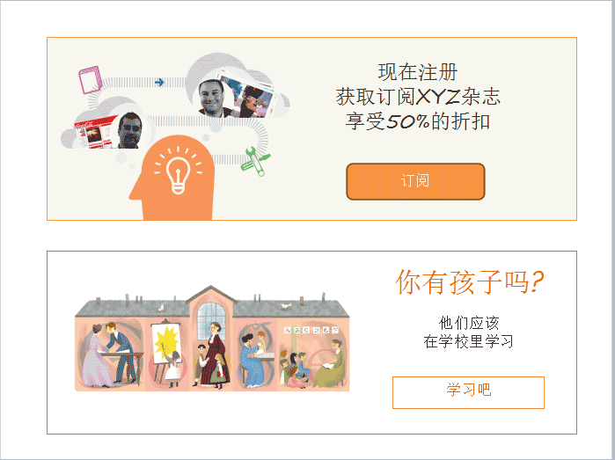The width and height of the screenshot is (615, 460).
Task: Click the green wrench and screwdriver icon
Action: point(255,161)
